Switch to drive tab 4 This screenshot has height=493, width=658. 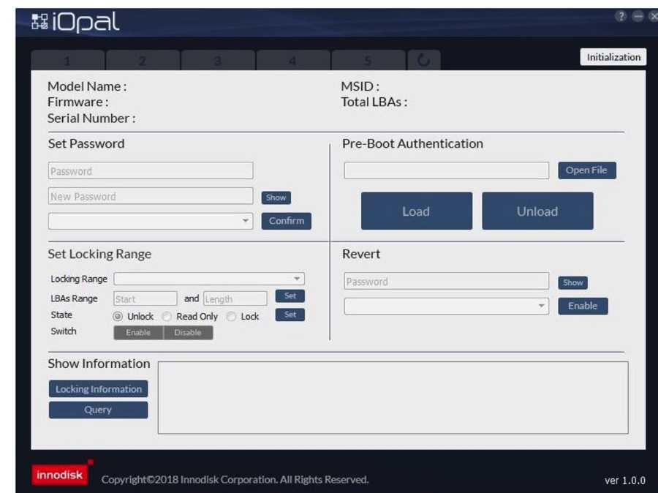pos(293,61)
